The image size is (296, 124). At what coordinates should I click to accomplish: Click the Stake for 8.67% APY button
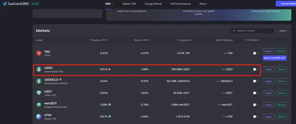(x=275, y=58)
